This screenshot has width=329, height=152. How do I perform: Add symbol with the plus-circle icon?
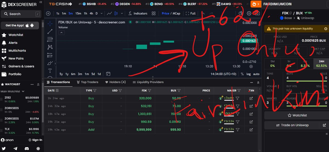pos(48,13)
